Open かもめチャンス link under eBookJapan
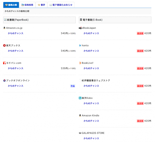 pos(91,33)
